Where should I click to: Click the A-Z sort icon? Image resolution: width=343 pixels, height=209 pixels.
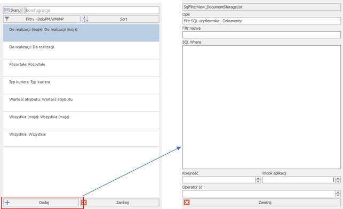[x=85, y=19]
